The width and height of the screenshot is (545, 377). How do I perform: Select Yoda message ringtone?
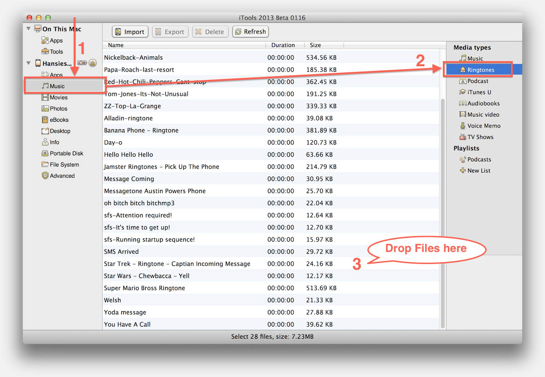pyautogui.click(x=271, y=312)
